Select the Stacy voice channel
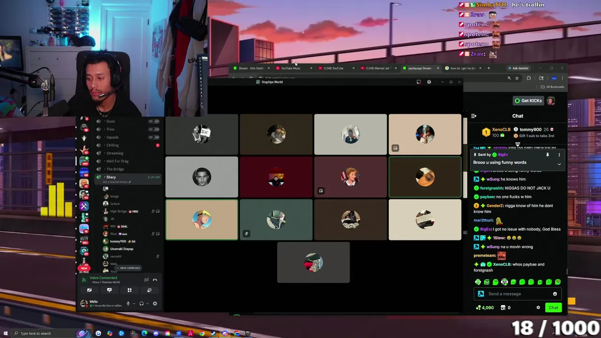The height and width of the screenshot is (338, 601). (127, 178)
